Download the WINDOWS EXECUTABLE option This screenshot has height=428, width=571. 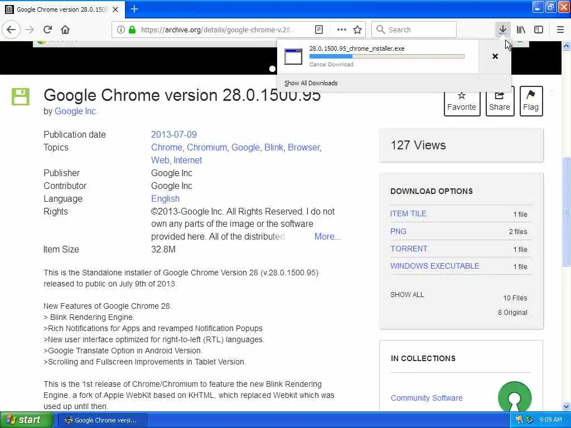(434, 266)
